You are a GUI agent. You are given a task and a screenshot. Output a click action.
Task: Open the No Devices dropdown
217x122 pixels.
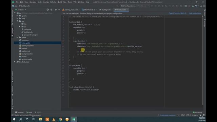143,6
